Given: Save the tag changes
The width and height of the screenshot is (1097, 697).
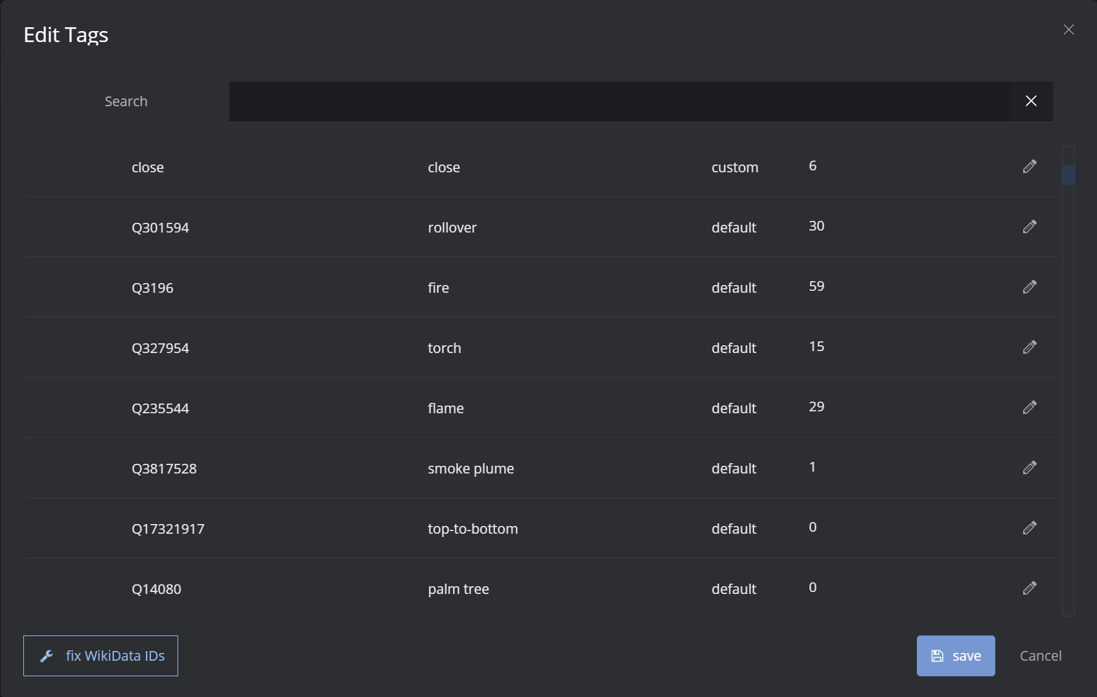Looking at the screenshot, I should pos(955,656).
